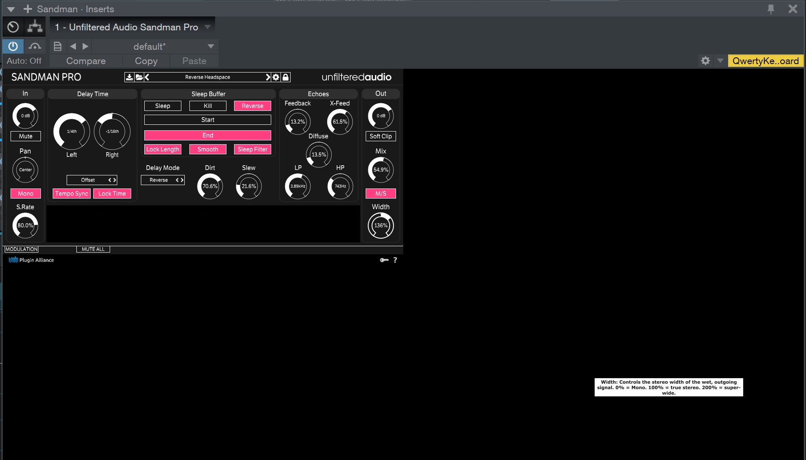Open the Reverse Delay Mode selector

[x=163, y=180]
